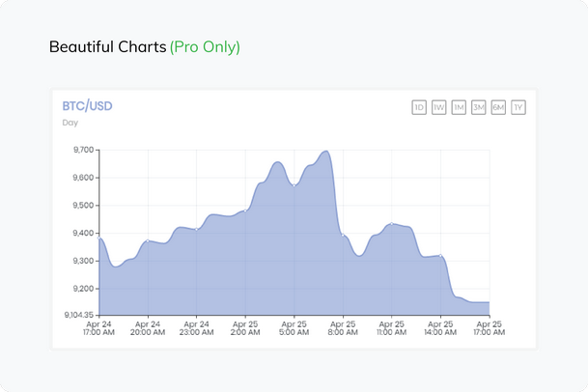The width and height of the screenshot is (588, 392).
Task: Click the green Pro Only label
Action: (205, 46)
